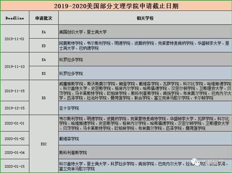Click the 2019-11-01 deadline cell
Viewport: 232px width, 173px height.
point(14,39)
